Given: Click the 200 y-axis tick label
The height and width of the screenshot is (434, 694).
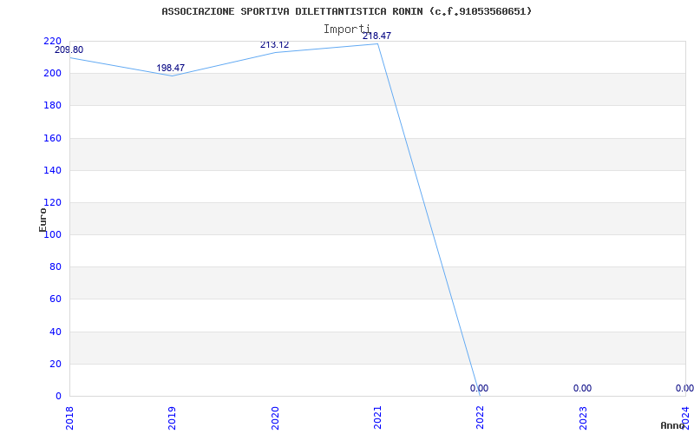Looking at the screenshot, I should point(52,74).
